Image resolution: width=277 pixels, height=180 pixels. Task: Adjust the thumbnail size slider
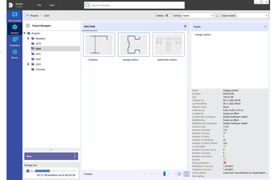point(164,174)
